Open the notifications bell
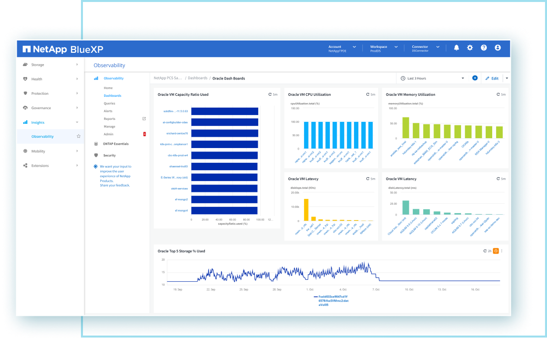 pos(456,48)
